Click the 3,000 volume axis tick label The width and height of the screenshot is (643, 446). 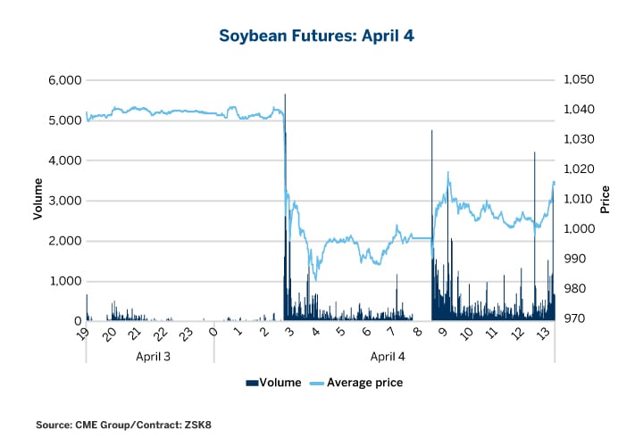coord(65,201)
